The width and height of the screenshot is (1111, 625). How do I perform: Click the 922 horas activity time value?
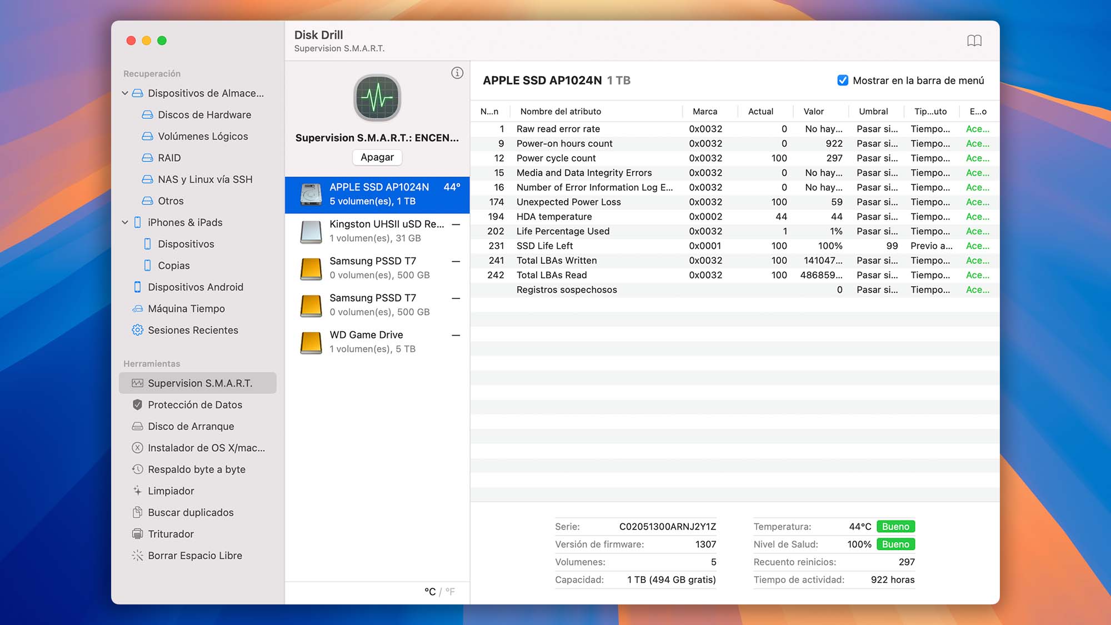(x=893, y=580)
